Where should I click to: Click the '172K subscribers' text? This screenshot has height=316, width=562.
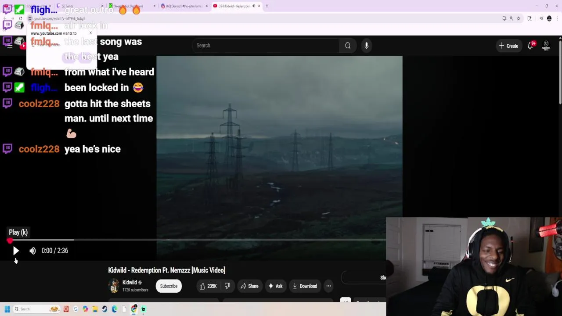point(135,290)
